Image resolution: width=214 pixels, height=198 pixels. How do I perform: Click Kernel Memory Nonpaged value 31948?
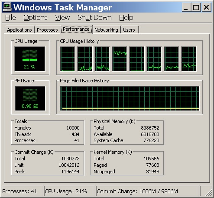152,172
